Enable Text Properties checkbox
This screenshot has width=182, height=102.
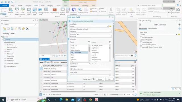(141, 42)
